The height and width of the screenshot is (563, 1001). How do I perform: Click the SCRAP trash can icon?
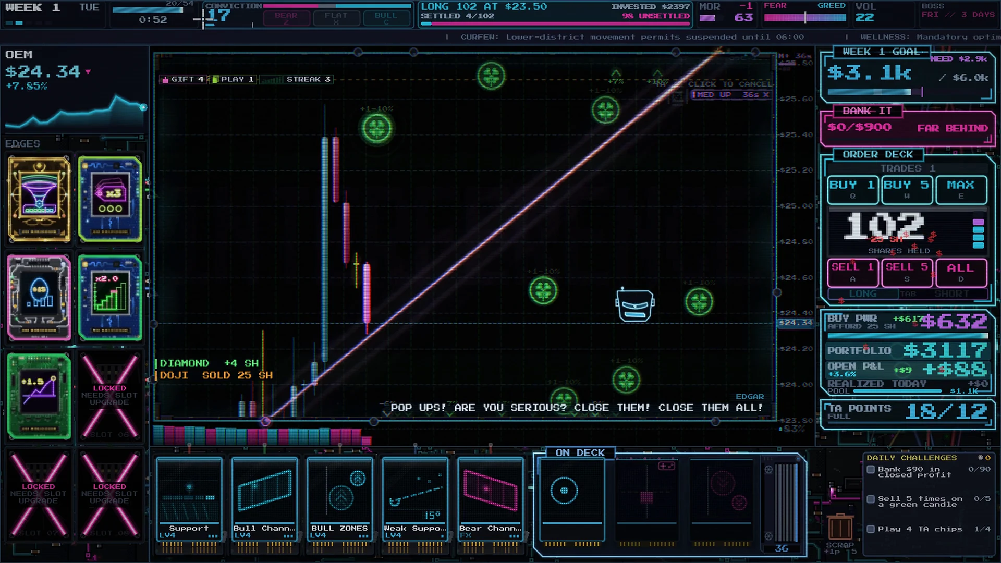(x=840, y=528)
